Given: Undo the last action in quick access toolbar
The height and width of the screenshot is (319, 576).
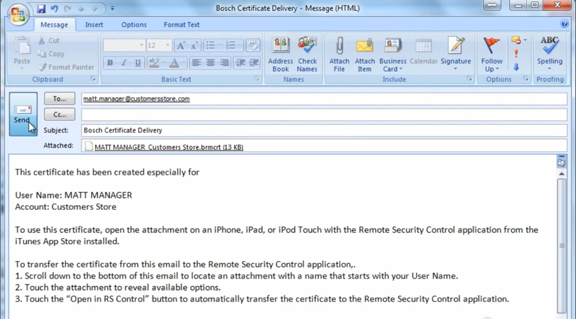Looking at the screenshot, I should 54,8.
